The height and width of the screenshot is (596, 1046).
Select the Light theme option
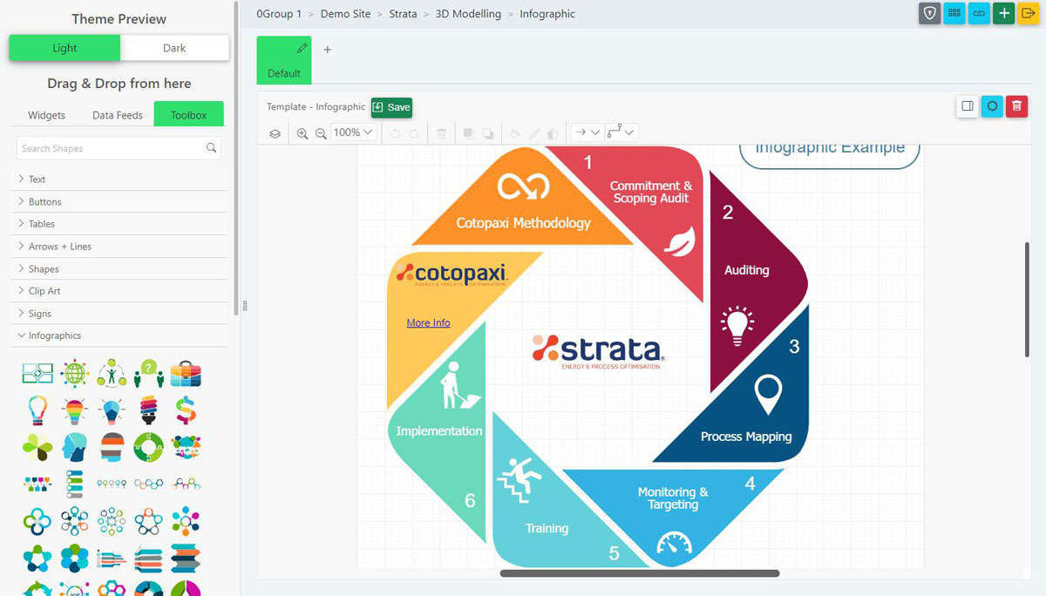64,48
